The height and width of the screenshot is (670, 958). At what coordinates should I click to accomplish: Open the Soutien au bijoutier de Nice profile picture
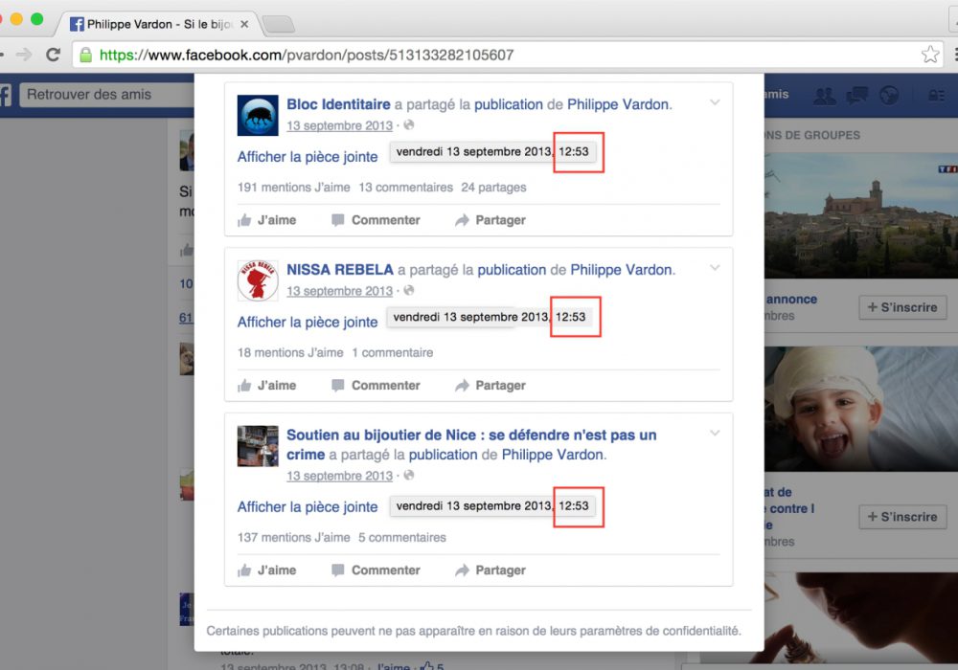pyautogui.click(x=258, y=446)
